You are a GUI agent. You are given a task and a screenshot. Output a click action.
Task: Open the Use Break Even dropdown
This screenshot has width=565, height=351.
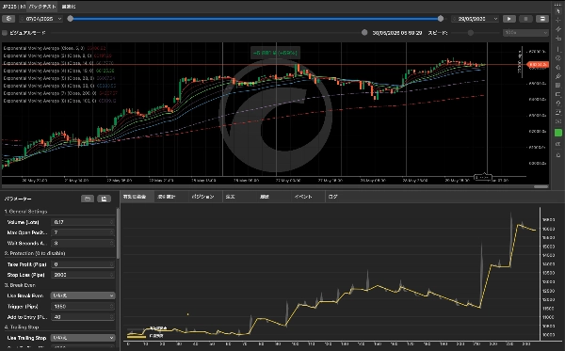pos(83,295)
